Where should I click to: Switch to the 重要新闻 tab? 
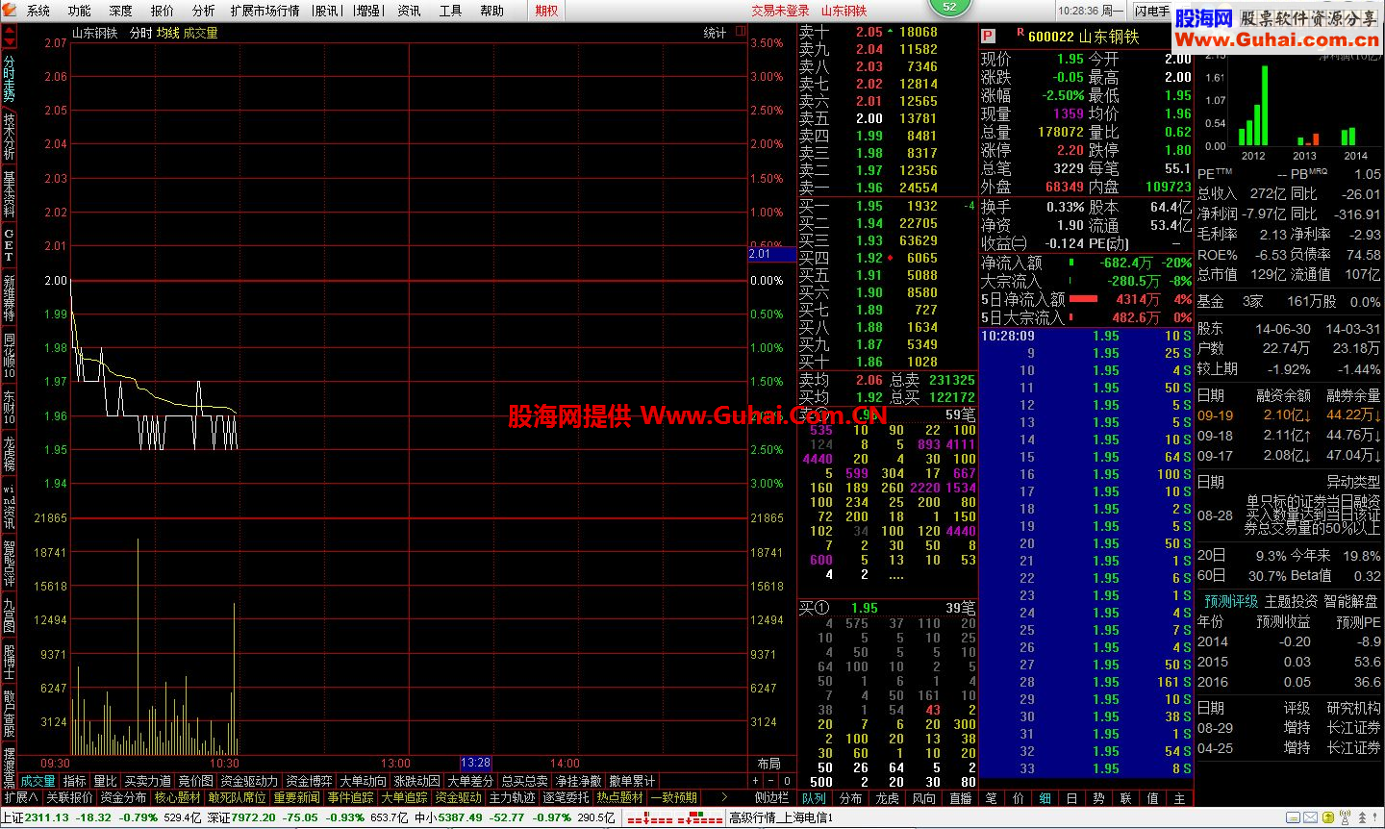[296, 798]
